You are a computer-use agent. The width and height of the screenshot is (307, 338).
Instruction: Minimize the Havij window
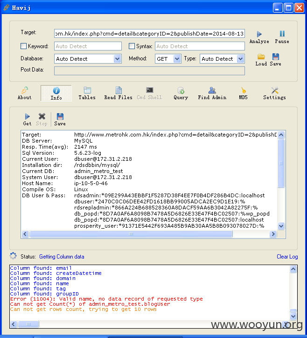point(277,8)
